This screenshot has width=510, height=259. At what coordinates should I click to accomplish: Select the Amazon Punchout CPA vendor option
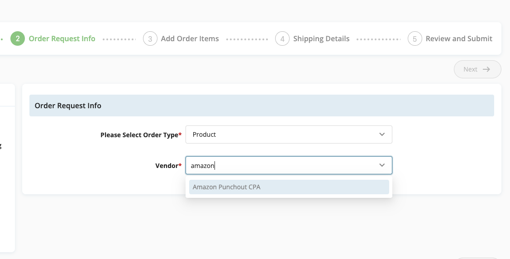pyautogui.click(x=289, y=187)
